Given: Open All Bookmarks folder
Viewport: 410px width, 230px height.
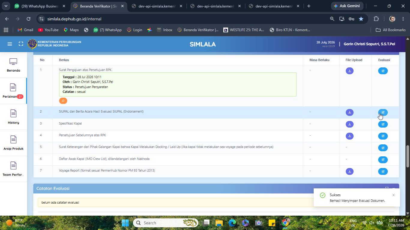Looking at the screenshot, I should point(391,30).
